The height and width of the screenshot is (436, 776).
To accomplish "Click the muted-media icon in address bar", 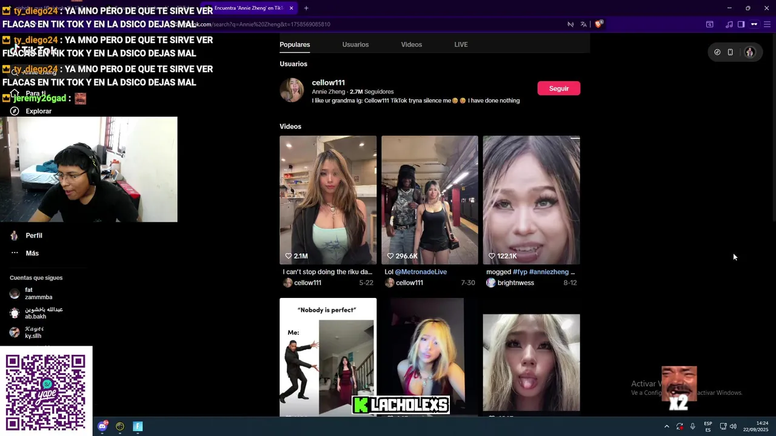I will [x=570, y=24].
